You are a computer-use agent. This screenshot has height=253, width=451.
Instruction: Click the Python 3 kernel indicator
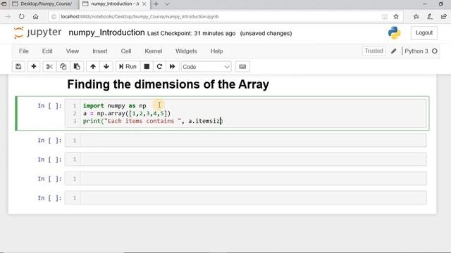click(416, 51)
